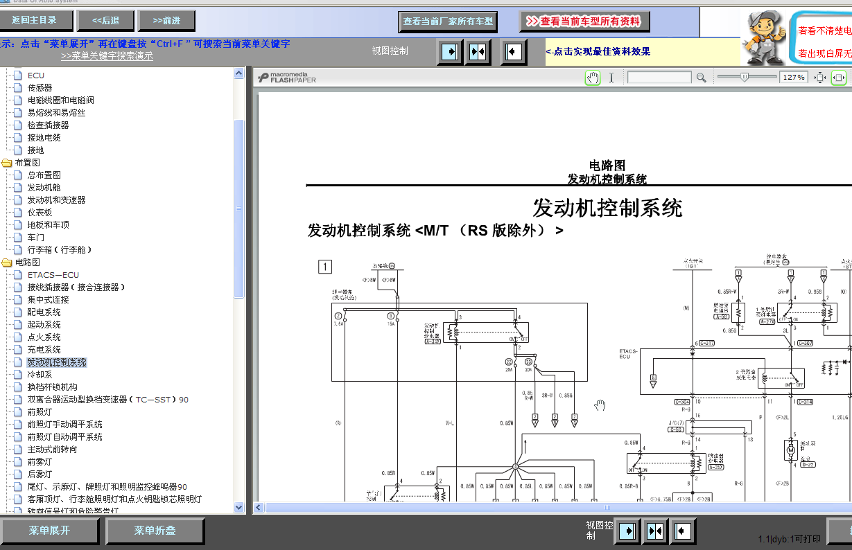
Task: Open 前照灯手动调平系统 entry
Action: (x=65, y=425)
